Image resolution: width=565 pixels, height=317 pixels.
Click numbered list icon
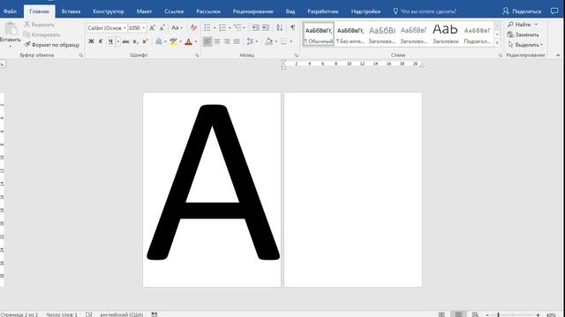point(222,27)
